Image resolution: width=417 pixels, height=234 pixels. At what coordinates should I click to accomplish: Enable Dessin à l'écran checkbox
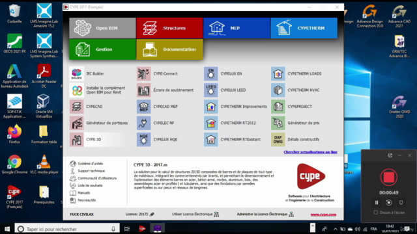(376, 213)
